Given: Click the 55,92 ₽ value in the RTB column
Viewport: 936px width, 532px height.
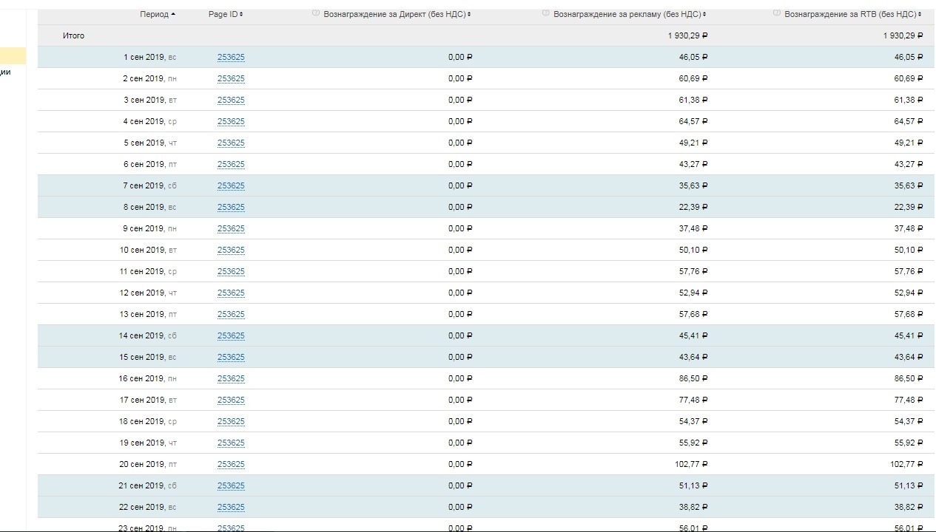Looking at the screenshot, I should pos(909,443).
